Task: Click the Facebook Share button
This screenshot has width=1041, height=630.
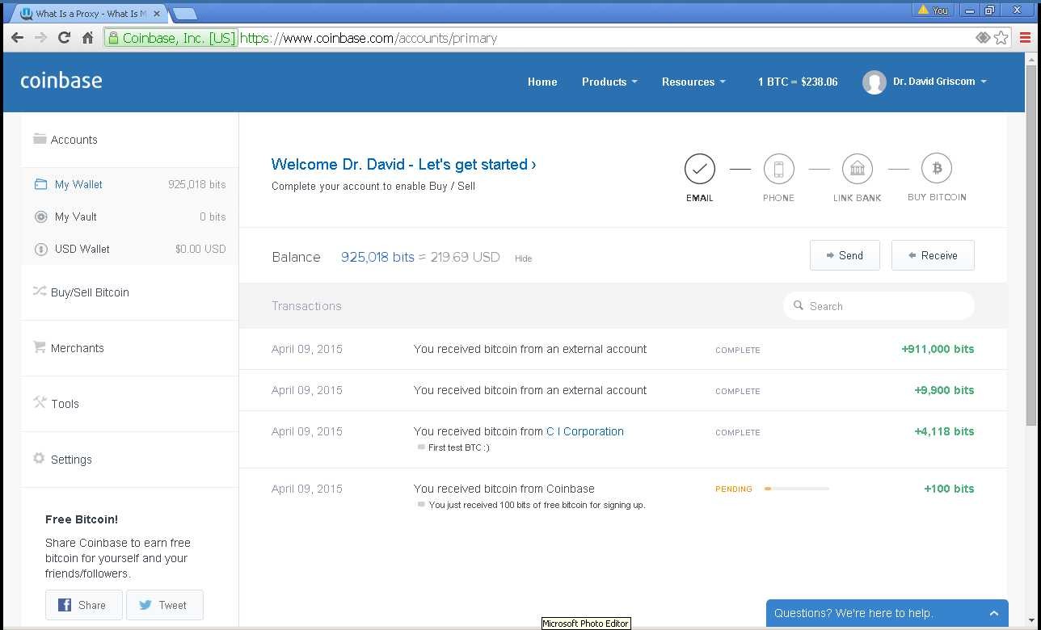Action: pyautogui.click(x=83, y=605)
